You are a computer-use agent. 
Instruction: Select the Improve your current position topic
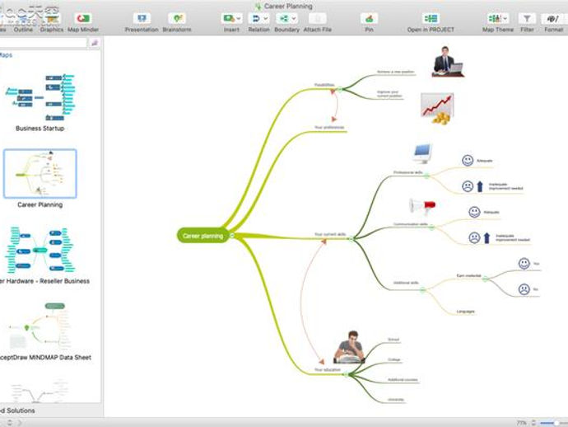(x=389, y=94)
